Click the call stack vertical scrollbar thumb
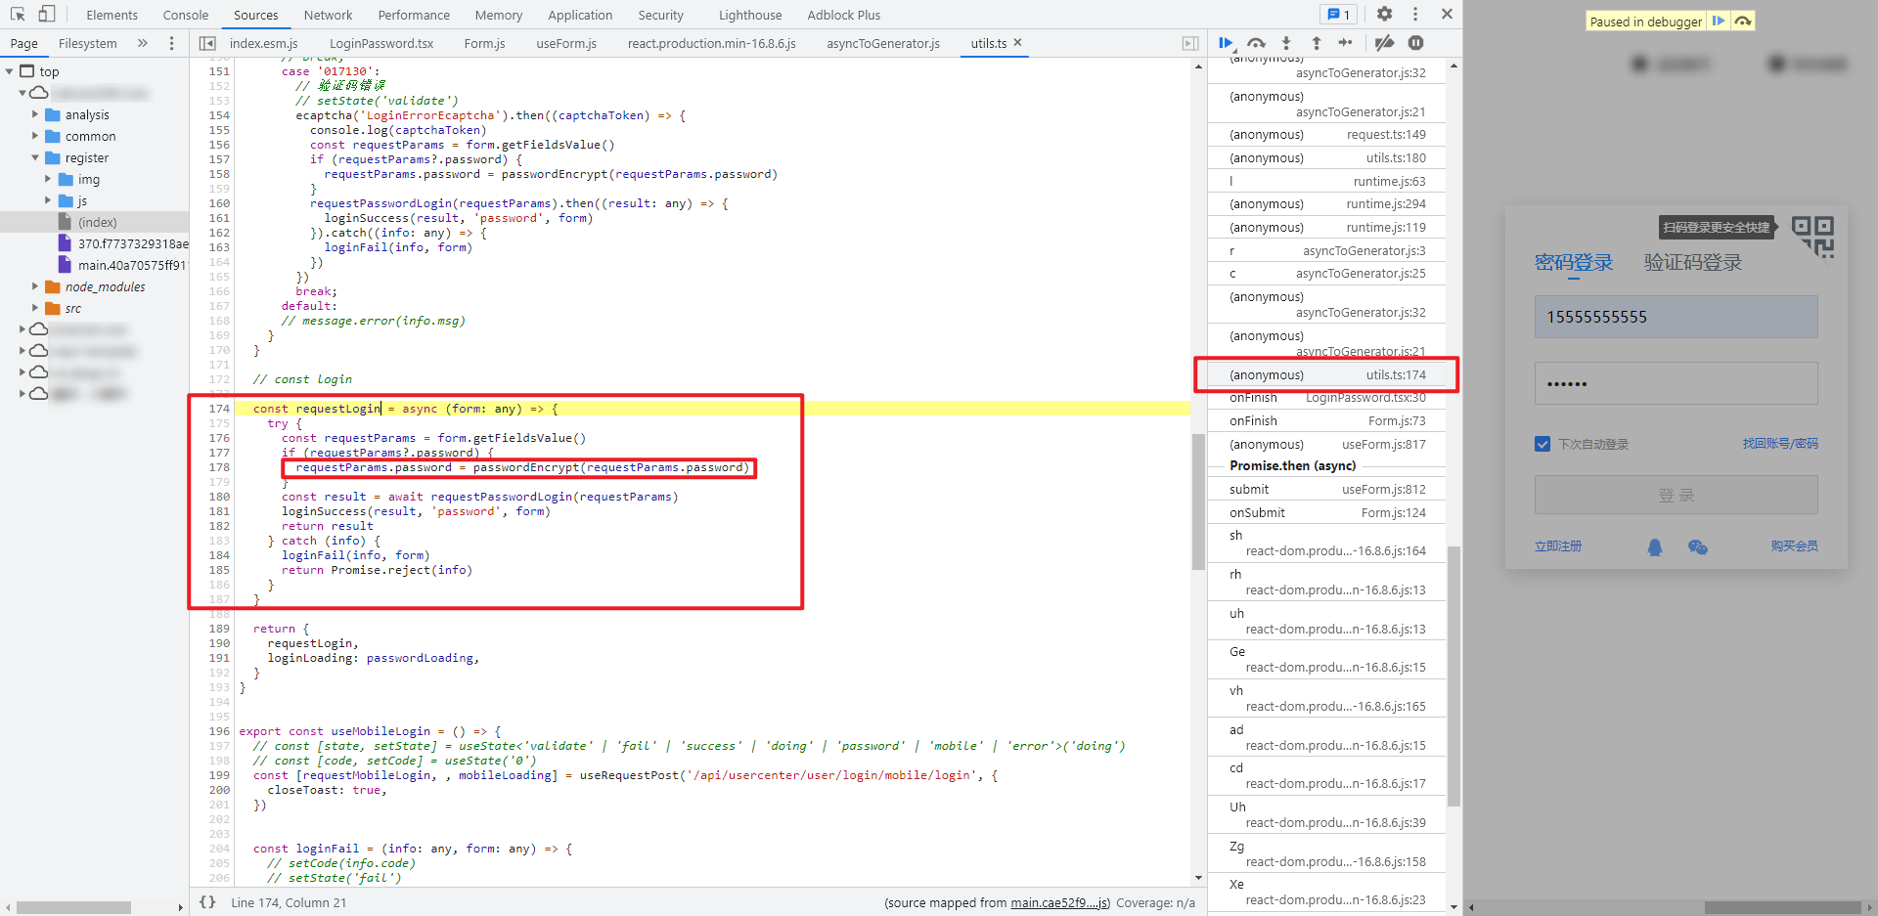Viewport: 1878px width, 916px height. [x=1453, y=676]
